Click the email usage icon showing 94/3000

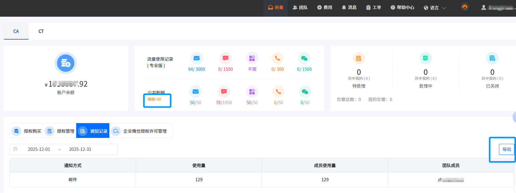click(196, 58)
